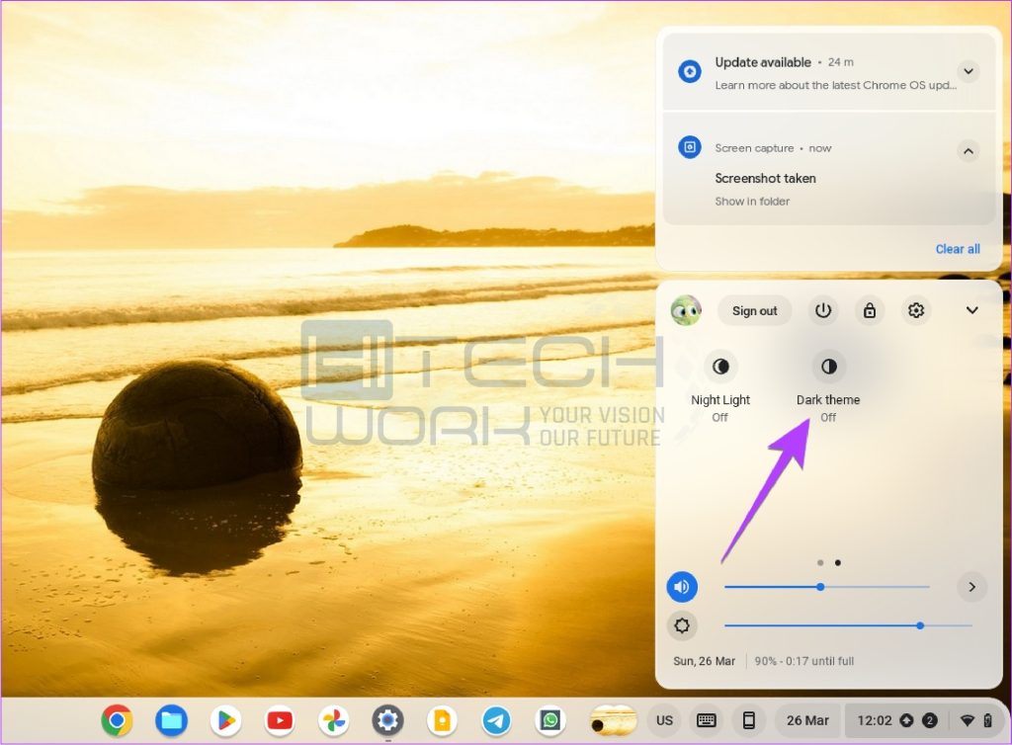
Task: Click the notification count badge showing 2
Action: [x=929, y=720]
